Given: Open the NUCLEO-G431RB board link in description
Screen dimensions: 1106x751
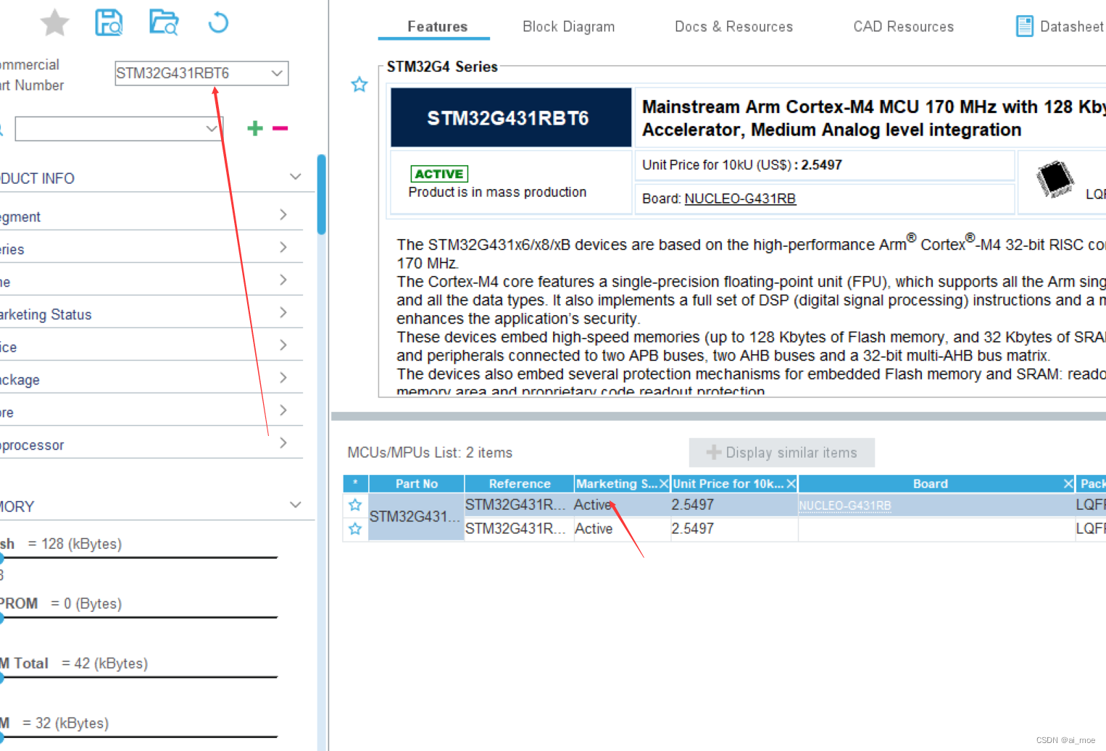Looking at the screenshot, I should (740, 198).
